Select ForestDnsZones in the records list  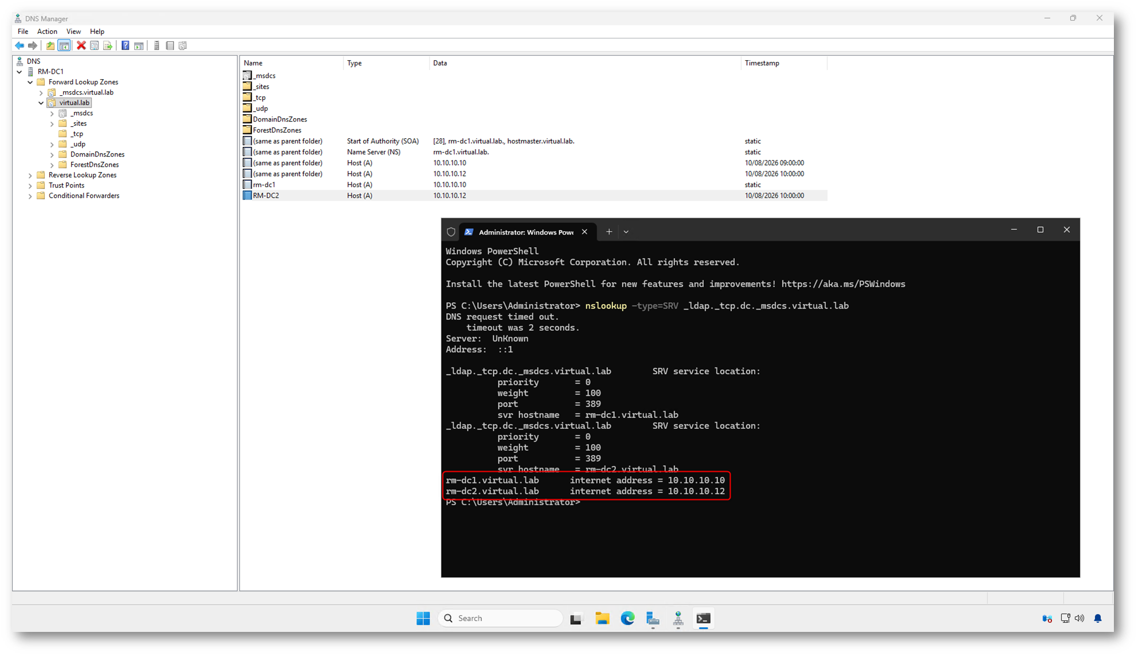tap(277, 130)
